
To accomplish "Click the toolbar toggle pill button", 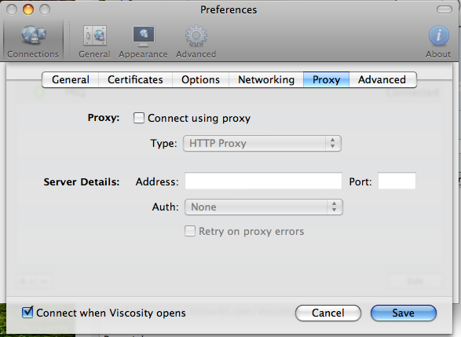I will pyautogui.click(x=445, y=9).
